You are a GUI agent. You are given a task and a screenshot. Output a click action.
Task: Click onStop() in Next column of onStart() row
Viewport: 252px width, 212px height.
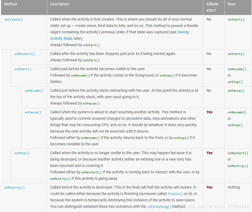pos(235,82)
